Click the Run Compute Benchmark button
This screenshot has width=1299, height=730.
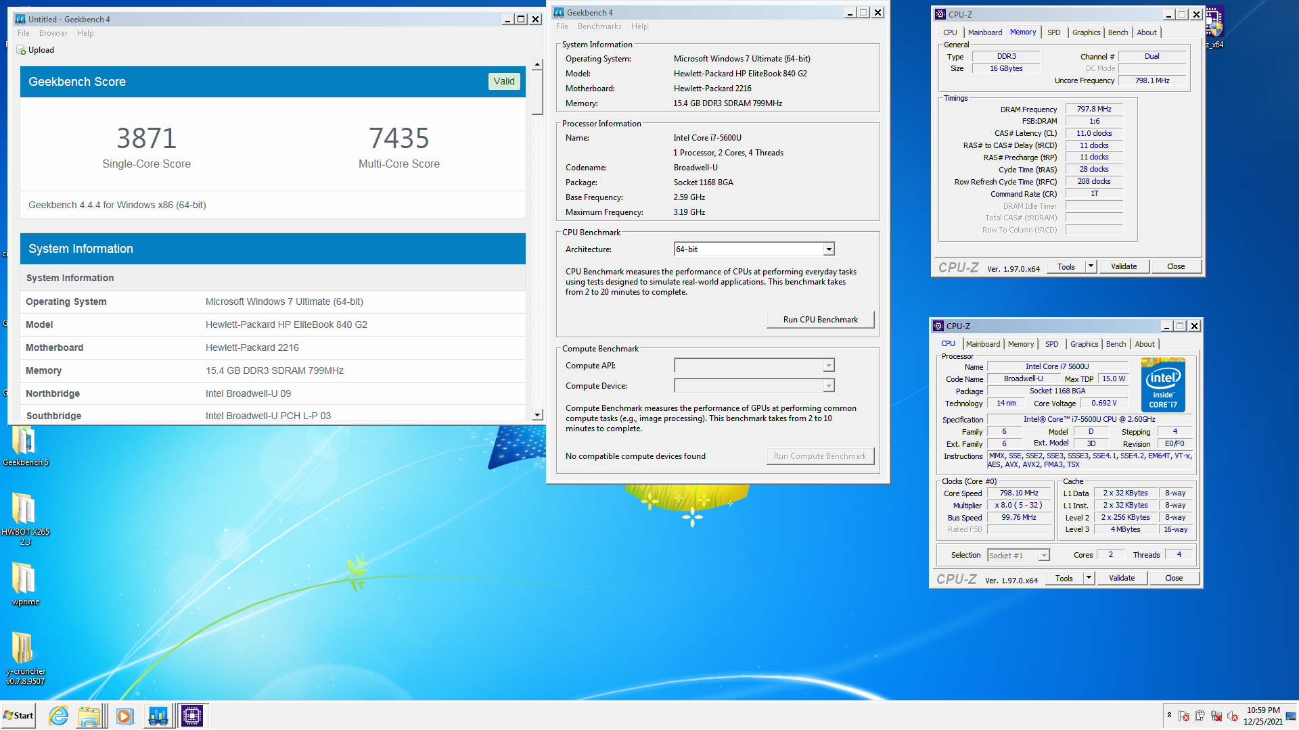[821, 456]
